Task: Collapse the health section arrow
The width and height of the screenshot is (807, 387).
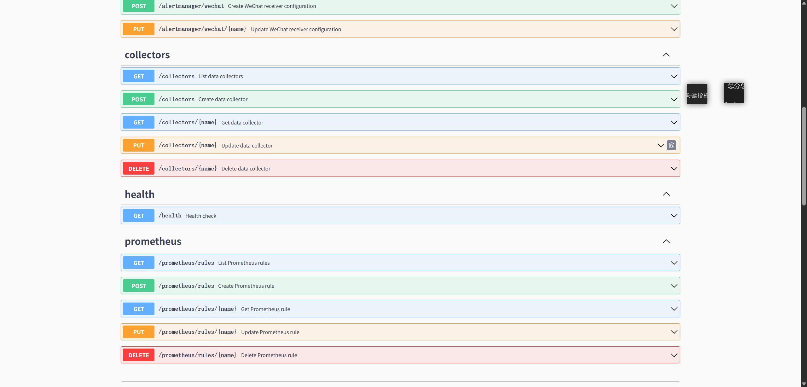Action: coord(666,194)
